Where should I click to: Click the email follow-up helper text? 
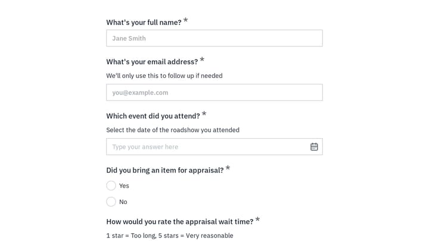coord(164,76)
